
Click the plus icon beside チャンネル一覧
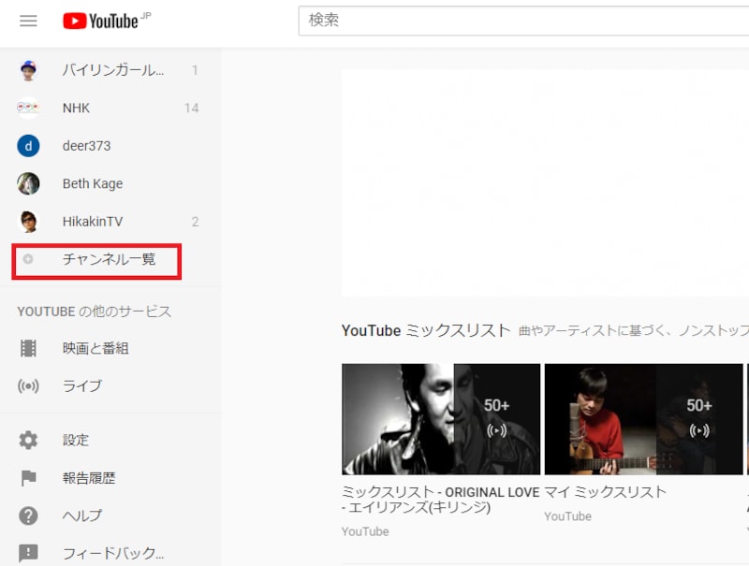(28, 259)
